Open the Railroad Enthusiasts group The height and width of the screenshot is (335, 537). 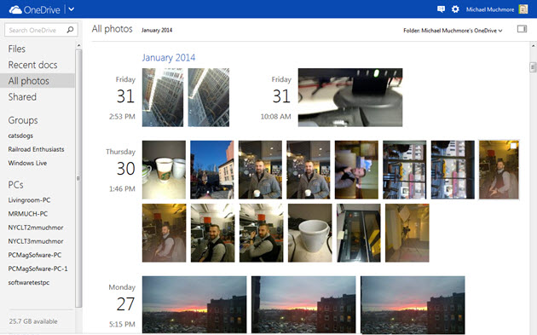pos(36,149)
